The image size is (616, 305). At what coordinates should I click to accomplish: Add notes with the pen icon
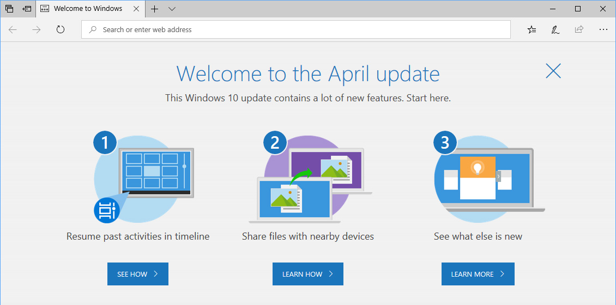pos(555,29)
